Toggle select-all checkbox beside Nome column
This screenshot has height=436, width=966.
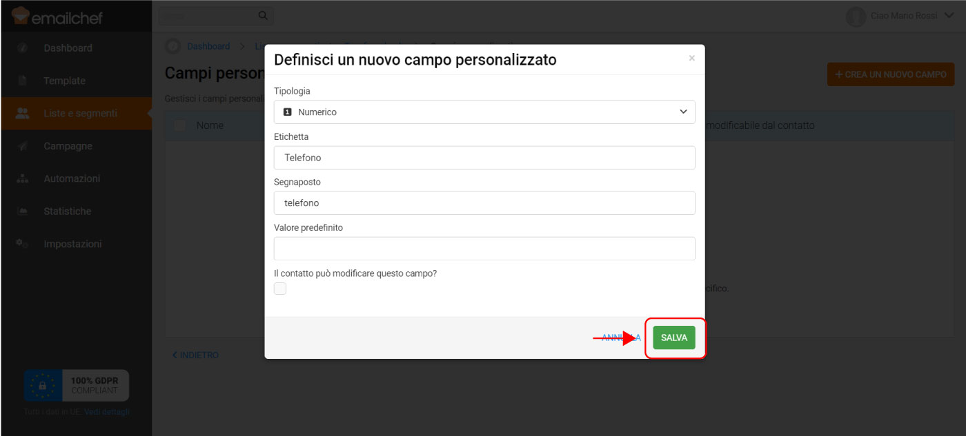[180, 125]
